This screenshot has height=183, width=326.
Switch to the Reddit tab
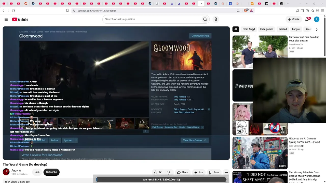pos(26,4)
